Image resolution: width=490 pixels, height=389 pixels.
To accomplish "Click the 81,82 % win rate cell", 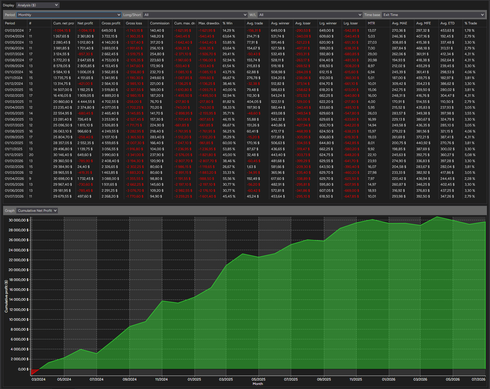I will [x=229, y=102].
